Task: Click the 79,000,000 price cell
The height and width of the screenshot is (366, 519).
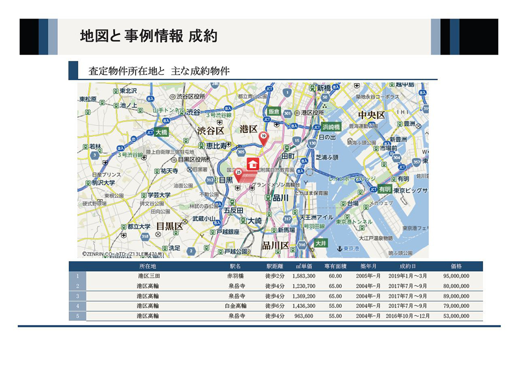Action: point(456,306)
